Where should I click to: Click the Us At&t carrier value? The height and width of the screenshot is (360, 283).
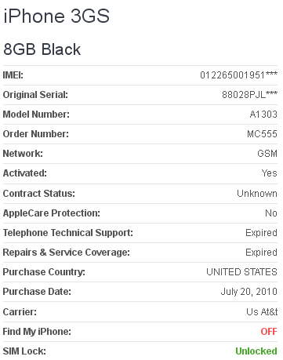(x=262, y=312)
